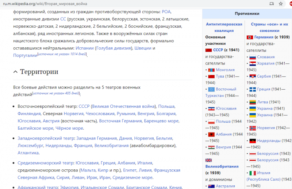Bookmark this page with the star icon
Screen dimensions: 292x189
click(x=281, y=4)
